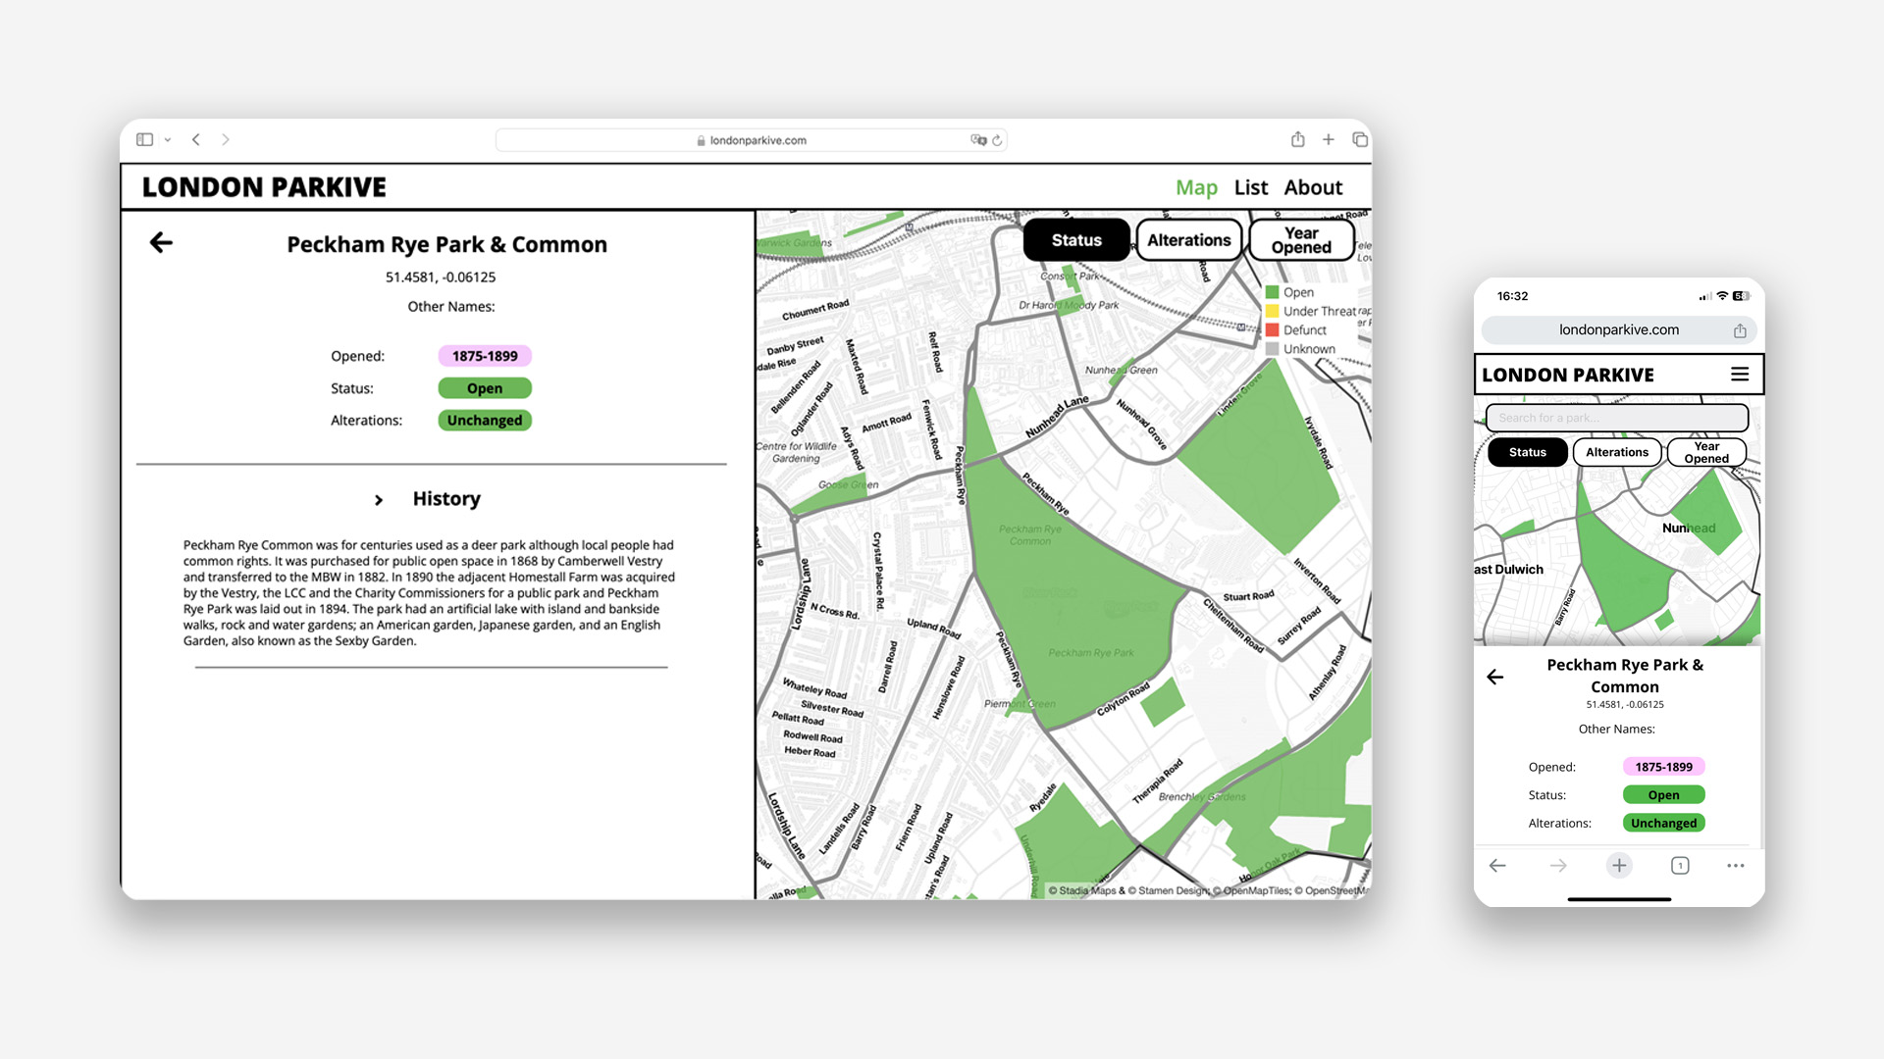The image size is (1884, 1059).
Task: Open the mobile hamburger menu
Action: pos(1739,375)
